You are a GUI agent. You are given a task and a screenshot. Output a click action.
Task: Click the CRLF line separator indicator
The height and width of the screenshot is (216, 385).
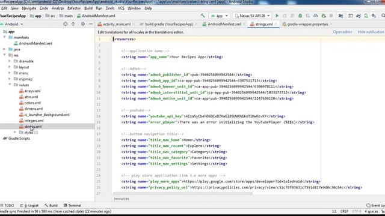point(344,211)
